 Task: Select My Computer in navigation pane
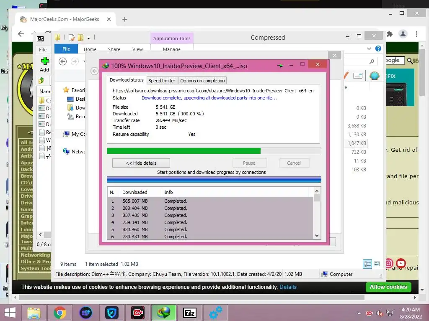tap(74, 134)
